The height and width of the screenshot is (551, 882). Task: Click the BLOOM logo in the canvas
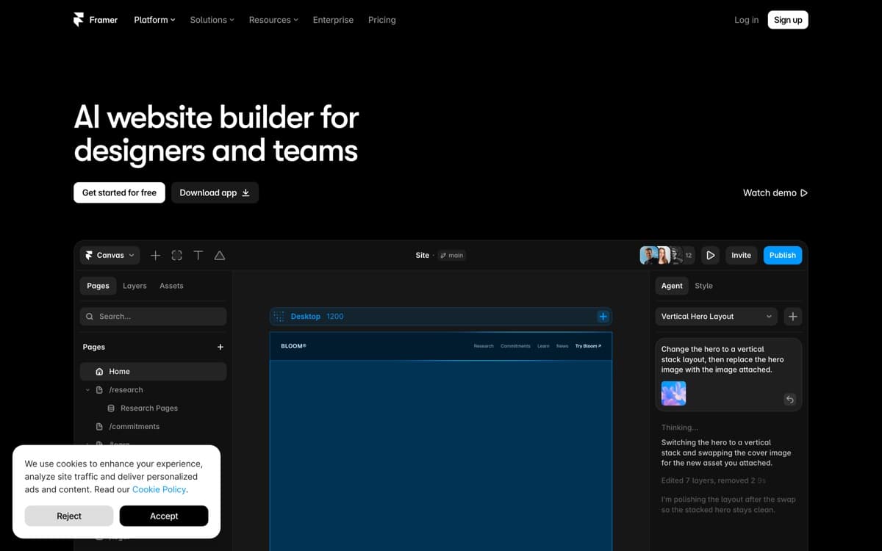tap(293, 346)
